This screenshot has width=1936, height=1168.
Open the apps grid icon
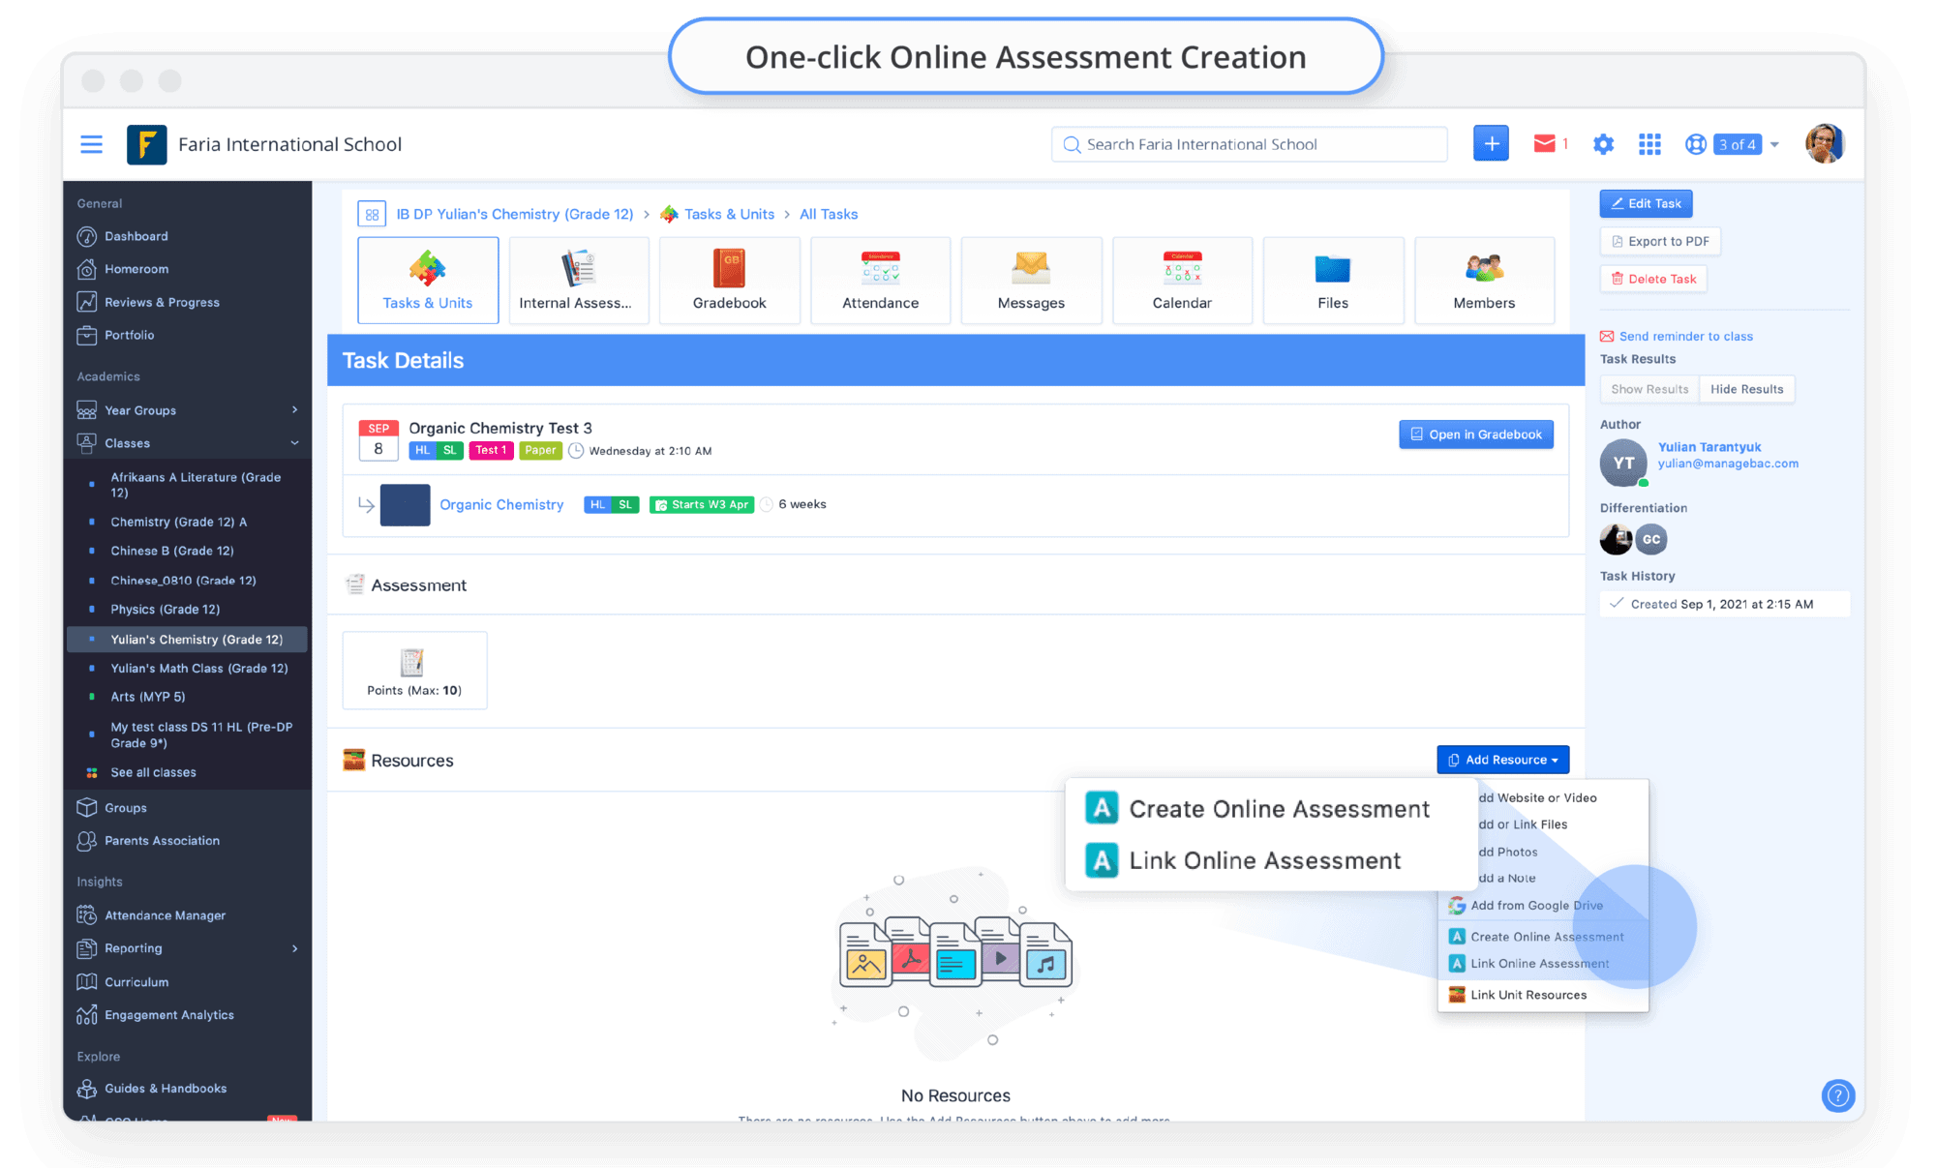coord(1649,144)
